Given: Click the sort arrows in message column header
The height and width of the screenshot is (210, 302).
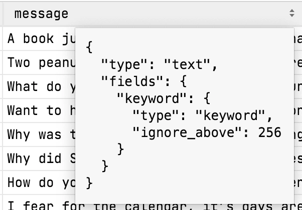Looking at the screenshot, I should pos(292,13).
